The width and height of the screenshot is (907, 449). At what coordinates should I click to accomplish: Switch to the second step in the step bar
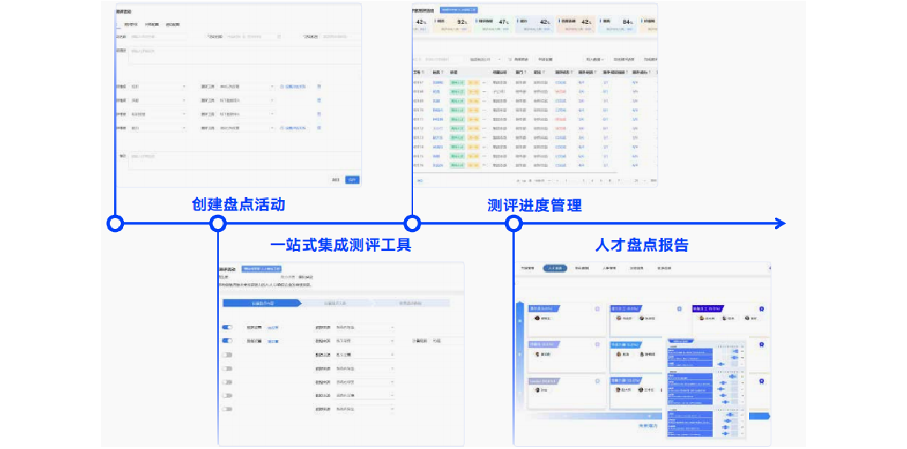335,303
